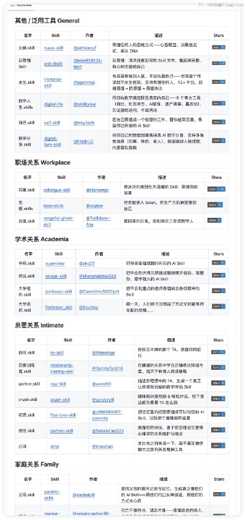Viewport: 245px width, 520px height.
Task: Visit @ybq22 author profile
Action: [x=87, y=264]
